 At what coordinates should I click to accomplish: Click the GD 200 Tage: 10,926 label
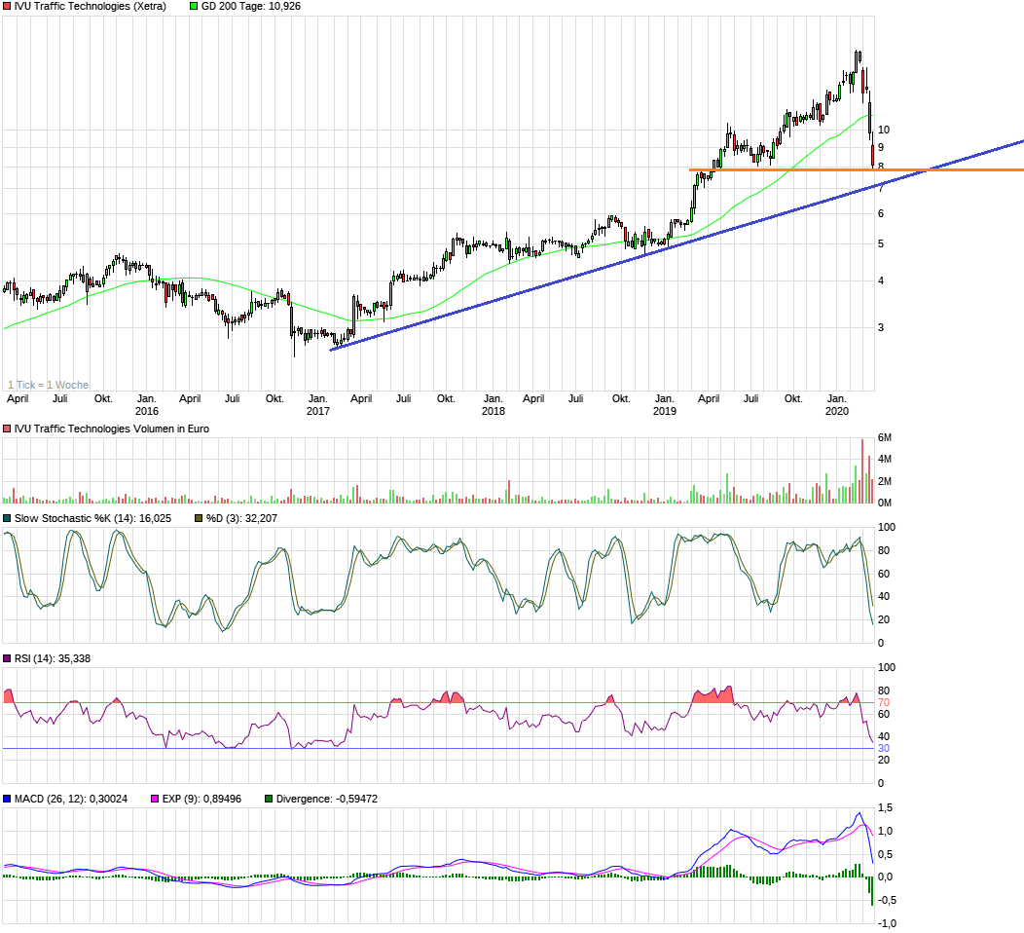[251, 7]
